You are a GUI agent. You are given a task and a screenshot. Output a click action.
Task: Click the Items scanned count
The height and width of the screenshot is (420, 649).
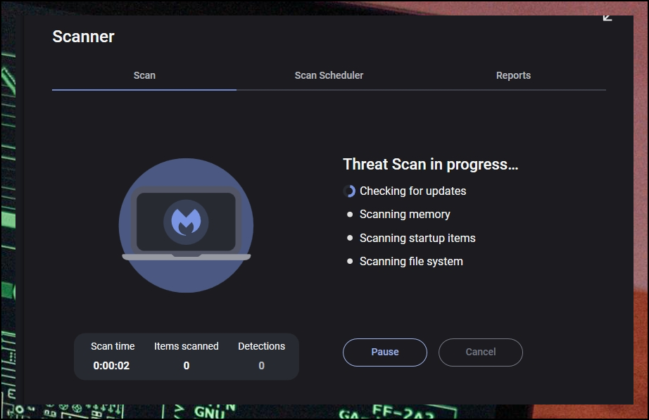187,366
